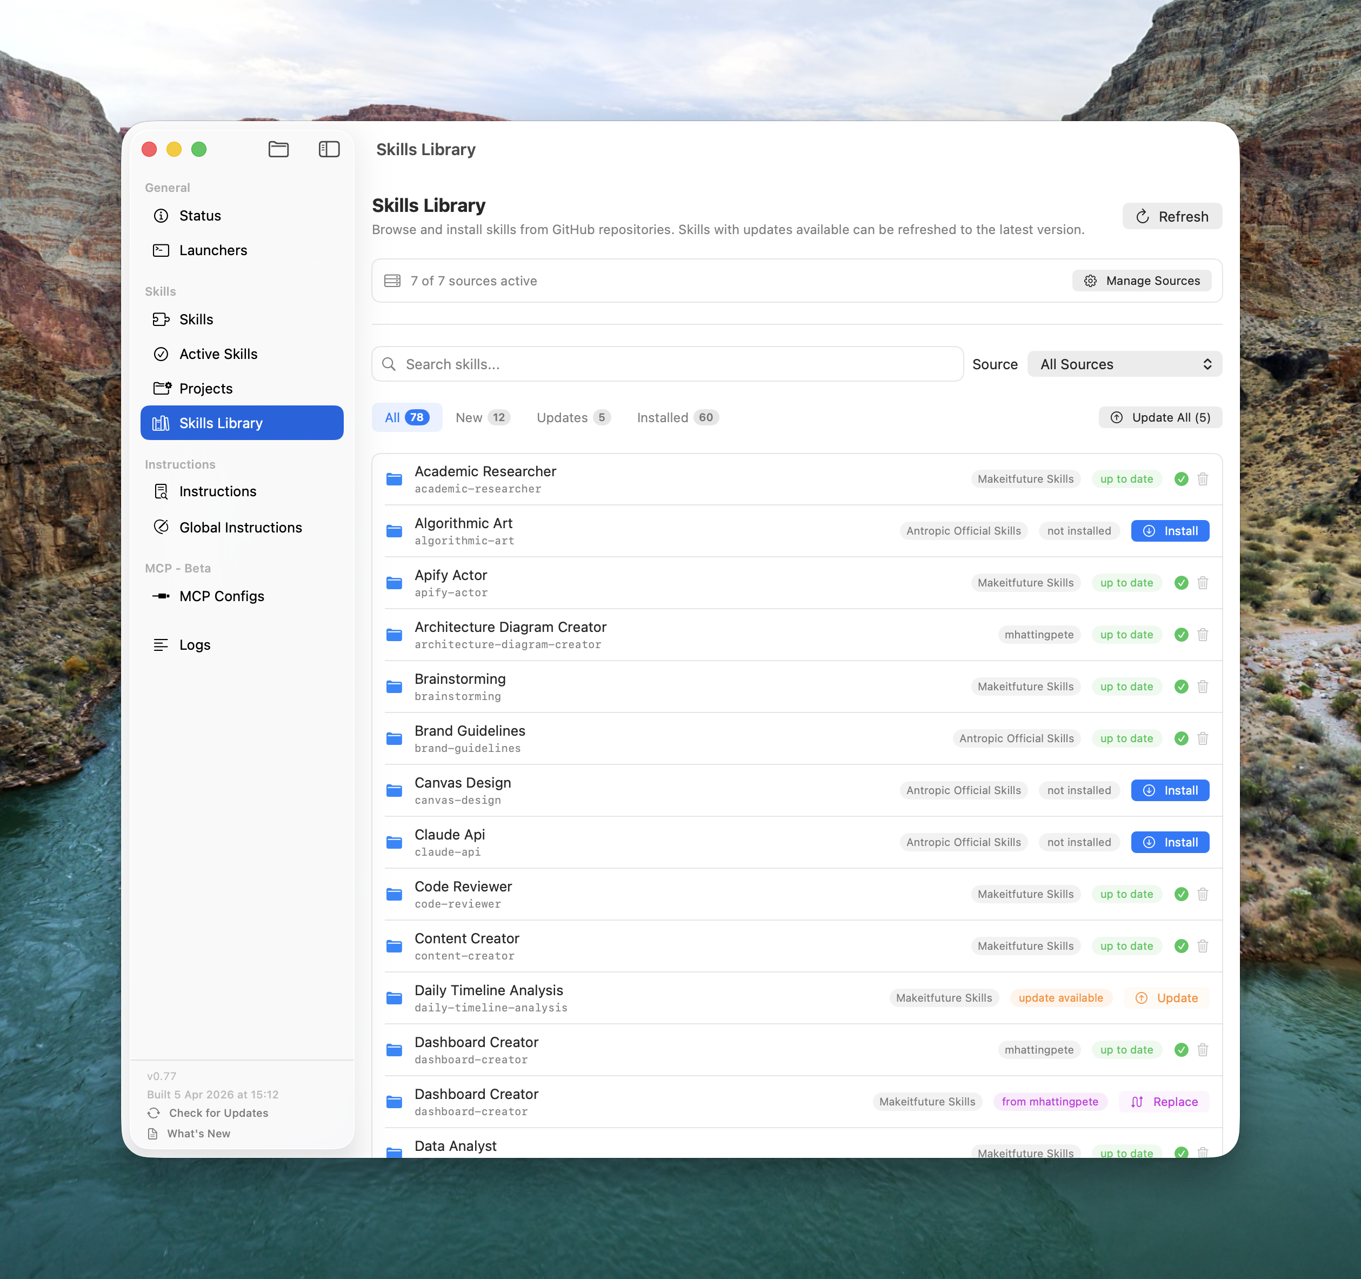Open the Launchers section

point(213,250)
